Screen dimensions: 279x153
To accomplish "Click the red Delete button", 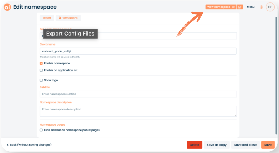I will point(195,145).
